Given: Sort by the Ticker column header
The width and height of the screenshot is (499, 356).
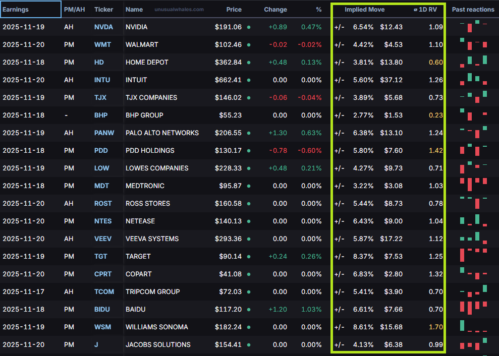Looking at the screenshot, I should [x=104, y=10].
